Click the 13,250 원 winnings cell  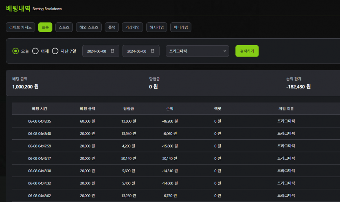[x=129, y=196]
